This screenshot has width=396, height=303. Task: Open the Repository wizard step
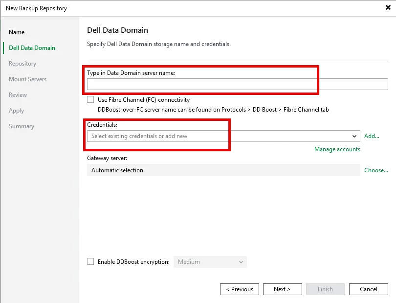tap(22, 64)
